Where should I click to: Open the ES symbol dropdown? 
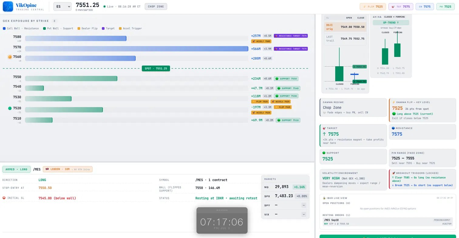[x=63, y=6]
